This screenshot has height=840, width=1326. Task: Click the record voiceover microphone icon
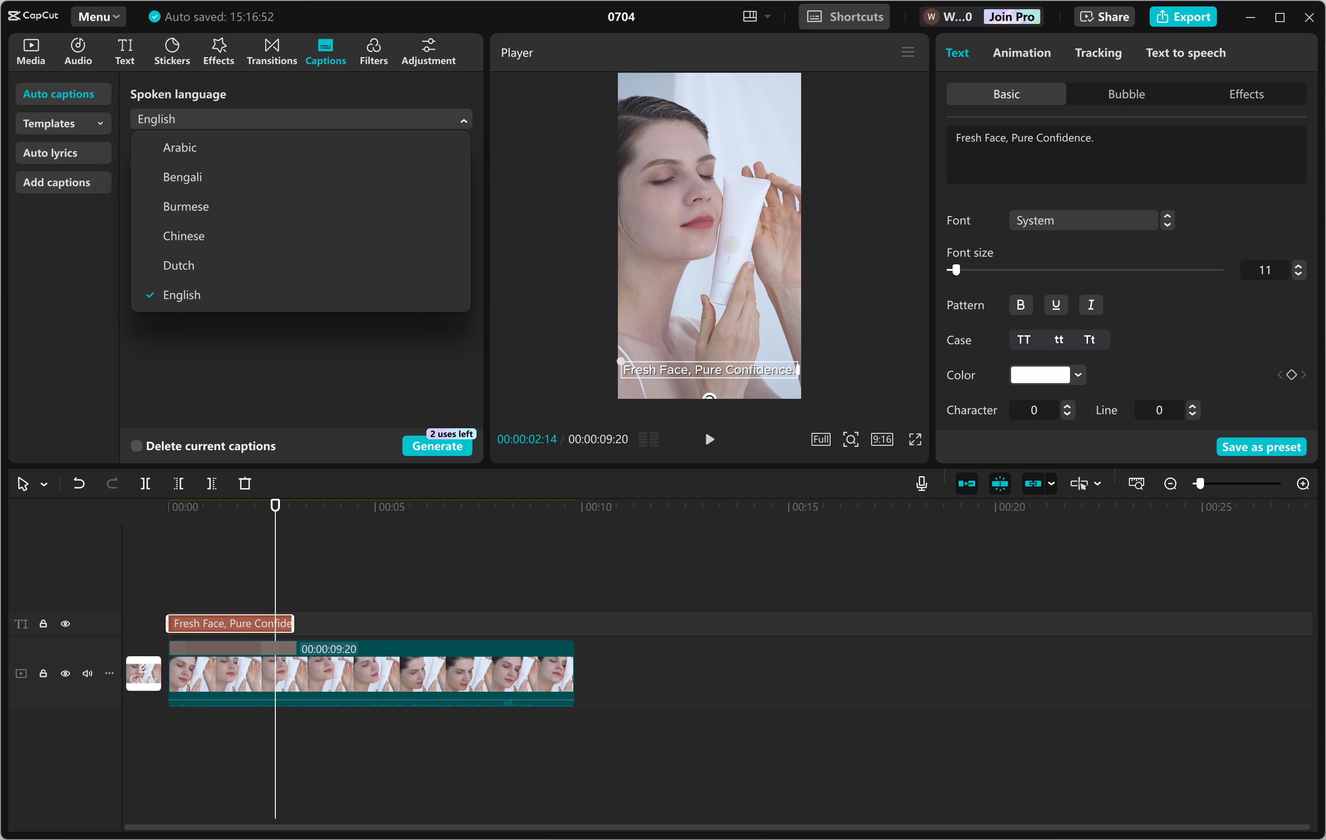coord(921,484)
